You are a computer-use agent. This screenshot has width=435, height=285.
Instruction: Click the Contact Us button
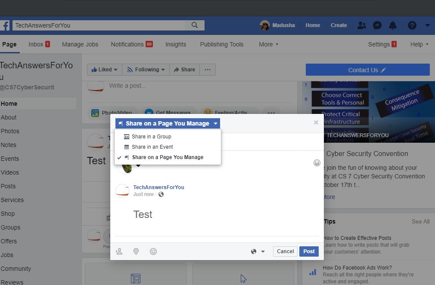coord(367,70)
